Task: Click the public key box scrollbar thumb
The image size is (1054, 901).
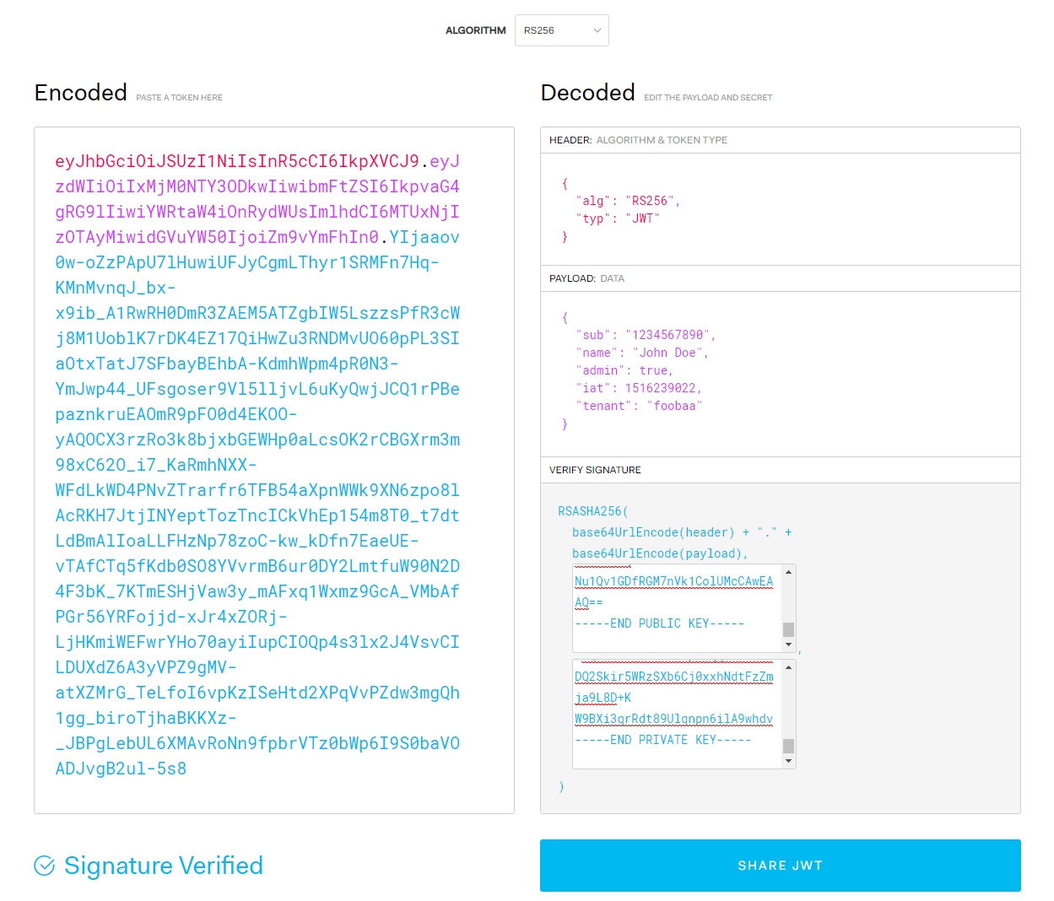Action: [788, 629]
